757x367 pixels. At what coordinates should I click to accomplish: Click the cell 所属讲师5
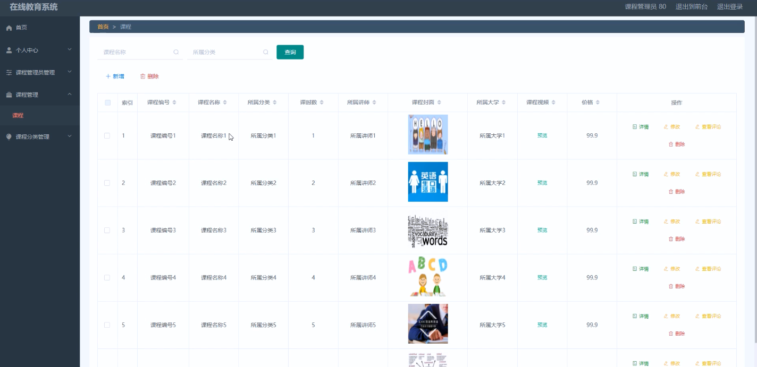tap(363, 325)
